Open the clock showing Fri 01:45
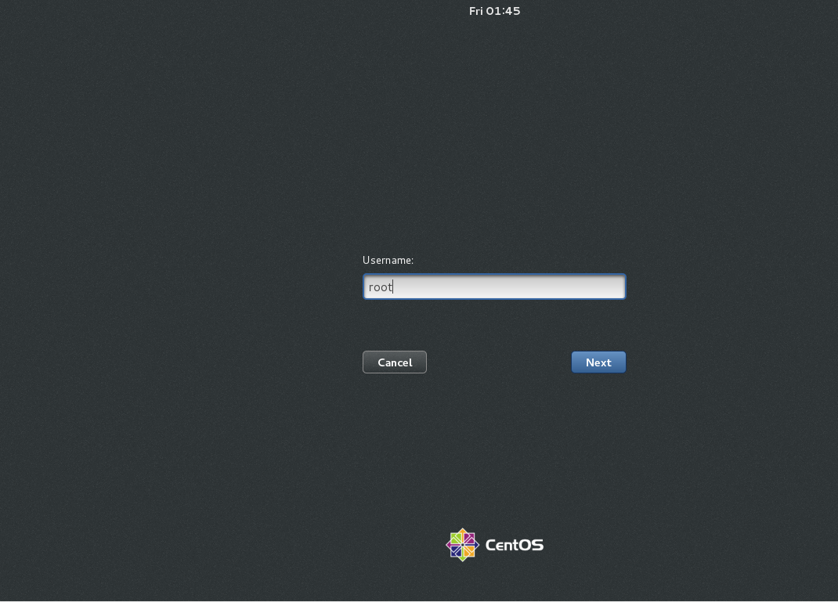The height and width of the screenshot is (602, 838). coord(494,11)
